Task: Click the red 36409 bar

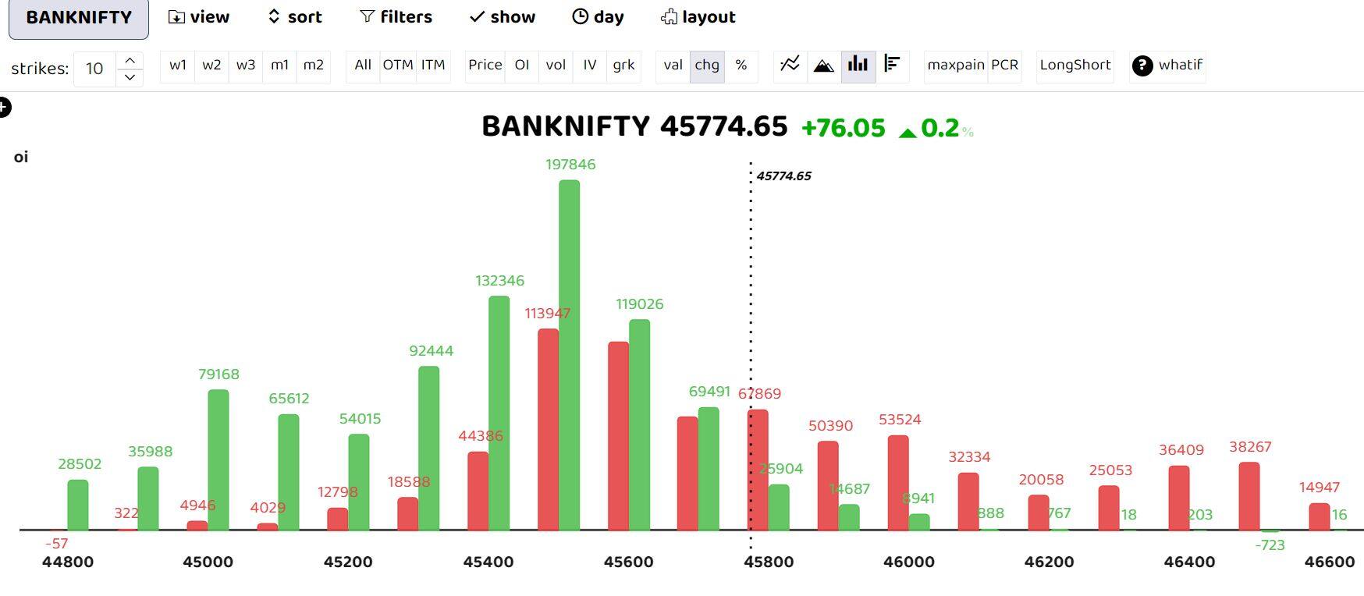Action: click(x=1179, y=498)
